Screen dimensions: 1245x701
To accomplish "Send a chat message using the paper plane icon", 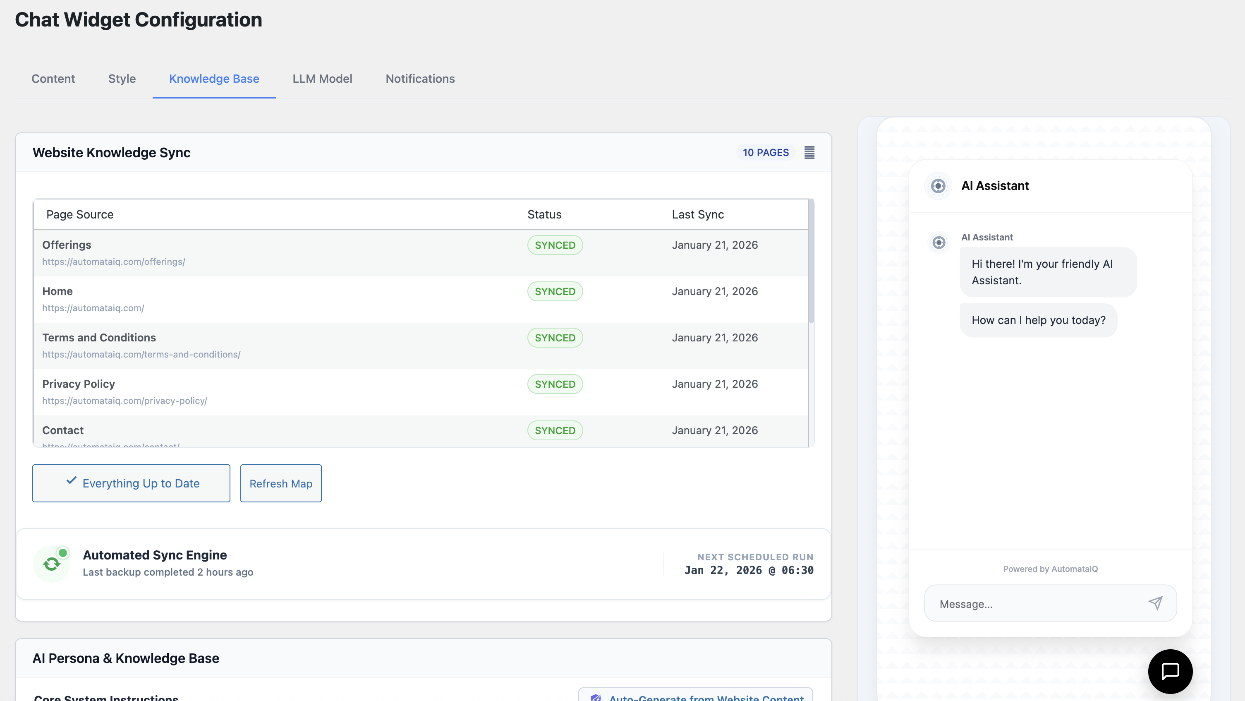I will (1155, 603).
